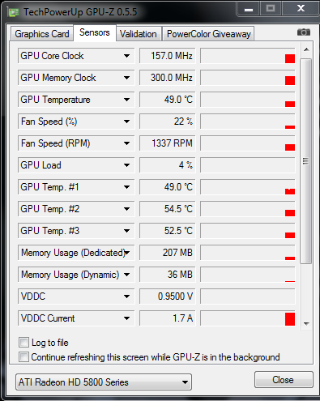Enable continue refreshing in background checkbox
This screenshot has height=401, width=320.
23,357
